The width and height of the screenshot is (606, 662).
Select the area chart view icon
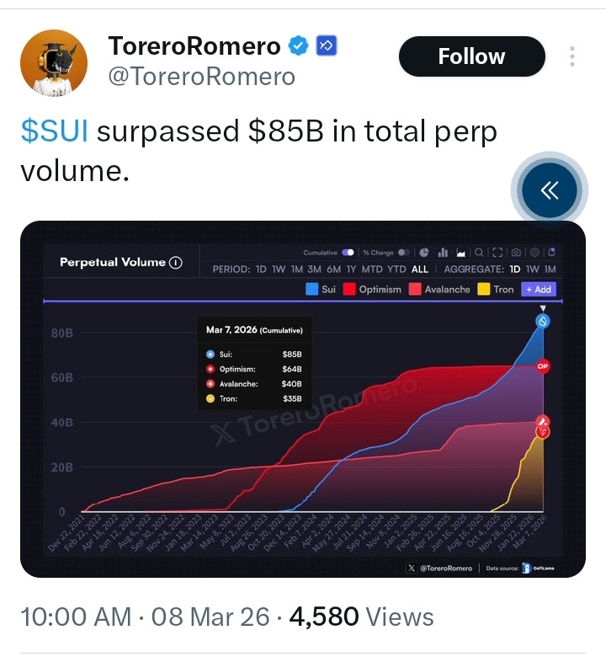pos(460,252)
